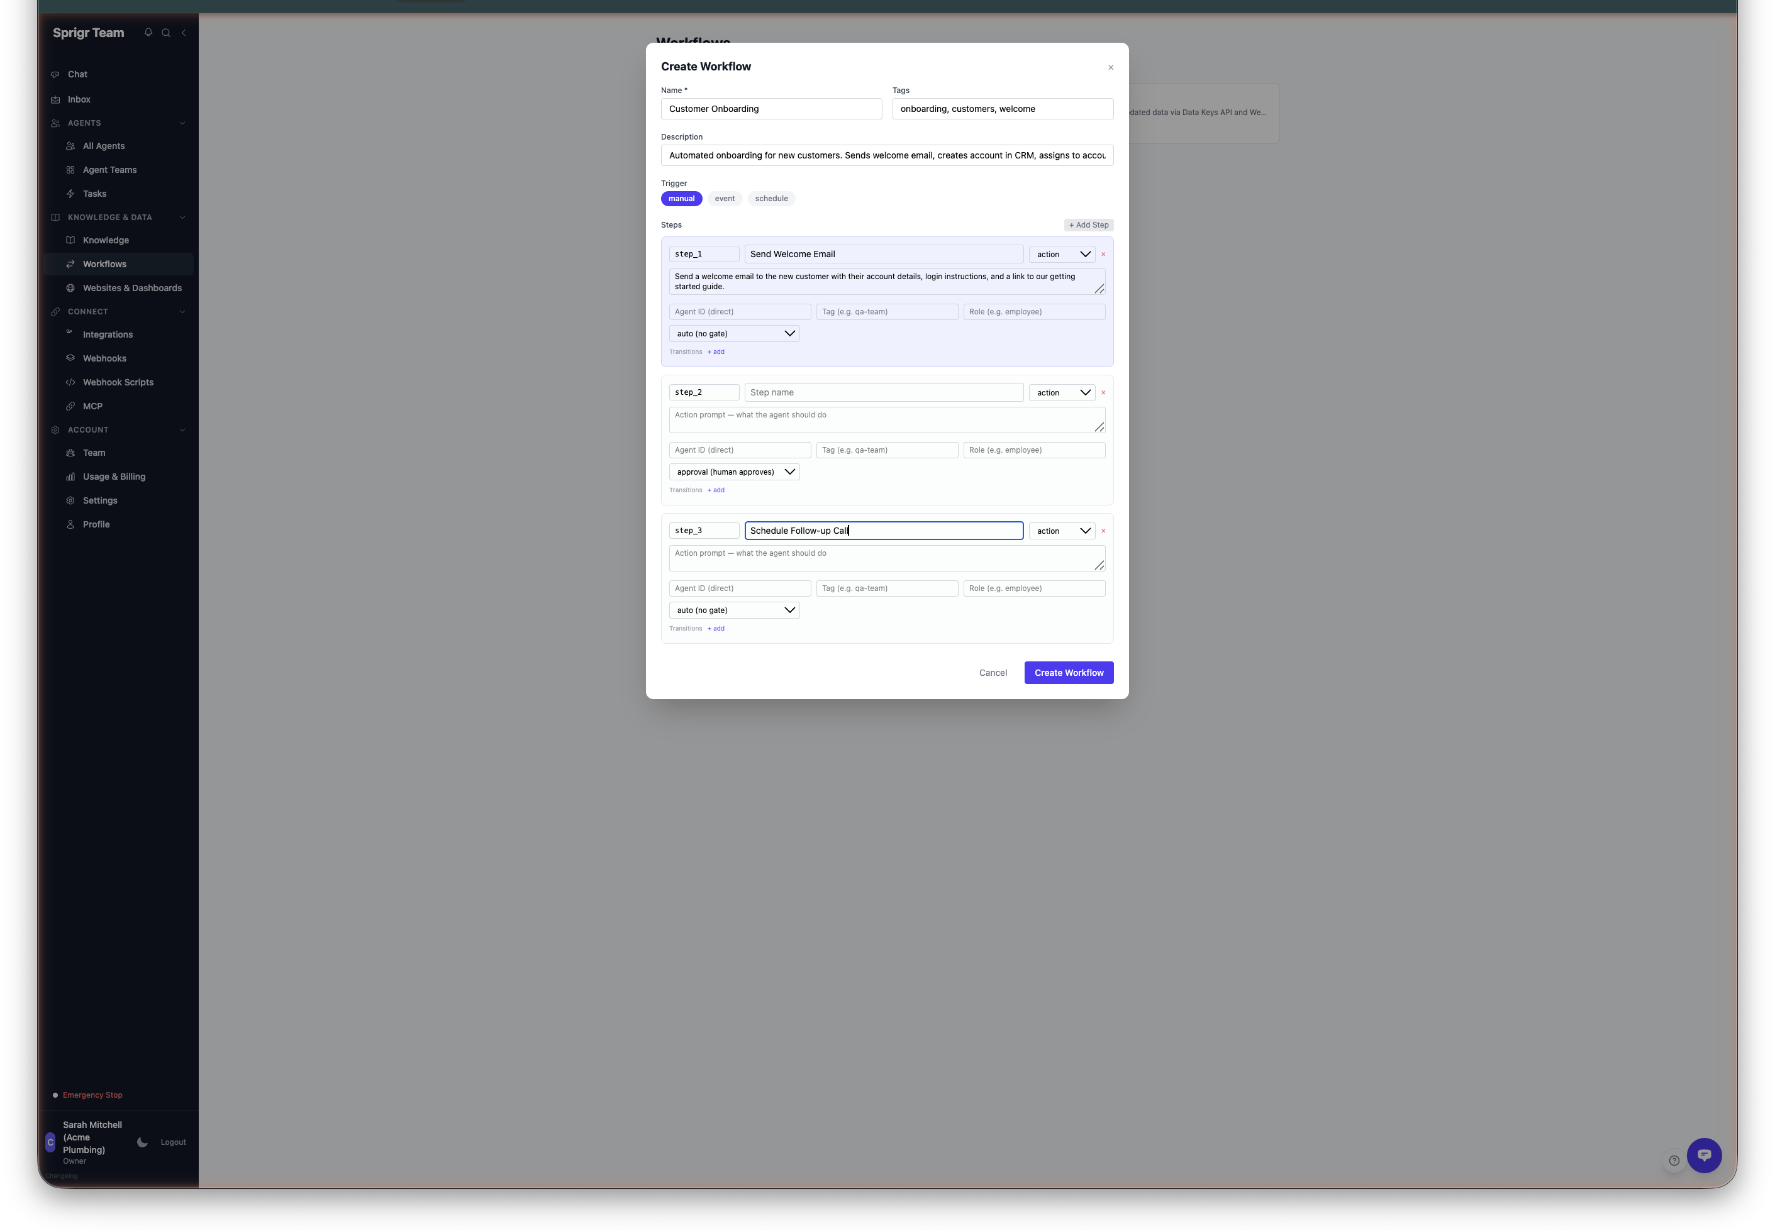Open the MCP connection page

coord(92,406)
